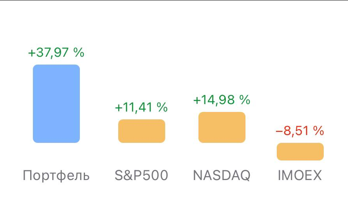Tap the only red percentage text
This screenshot has height=209, width=348.
[x=300, y=131]
